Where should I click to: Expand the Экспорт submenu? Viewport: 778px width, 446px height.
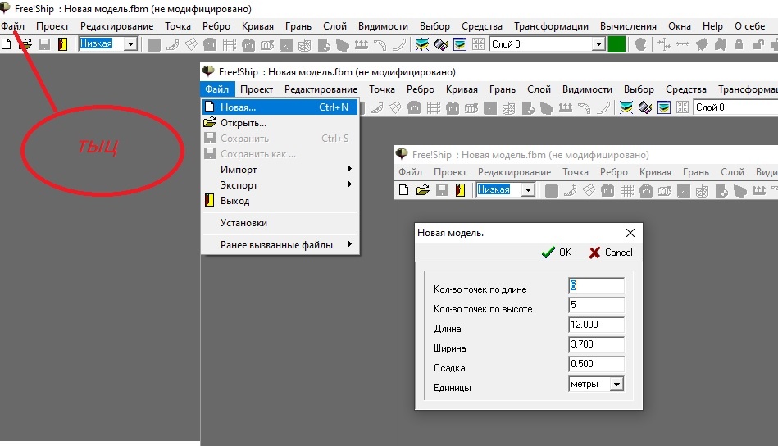click(280, 185)
